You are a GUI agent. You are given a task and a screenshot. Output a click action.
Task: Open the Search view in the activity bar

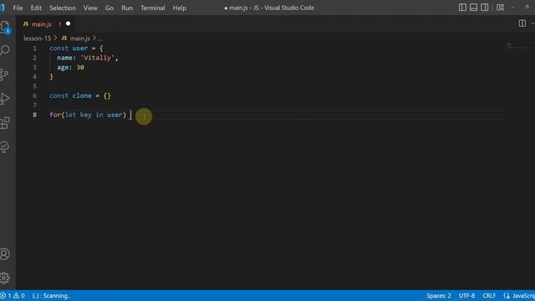click(5, 50)
